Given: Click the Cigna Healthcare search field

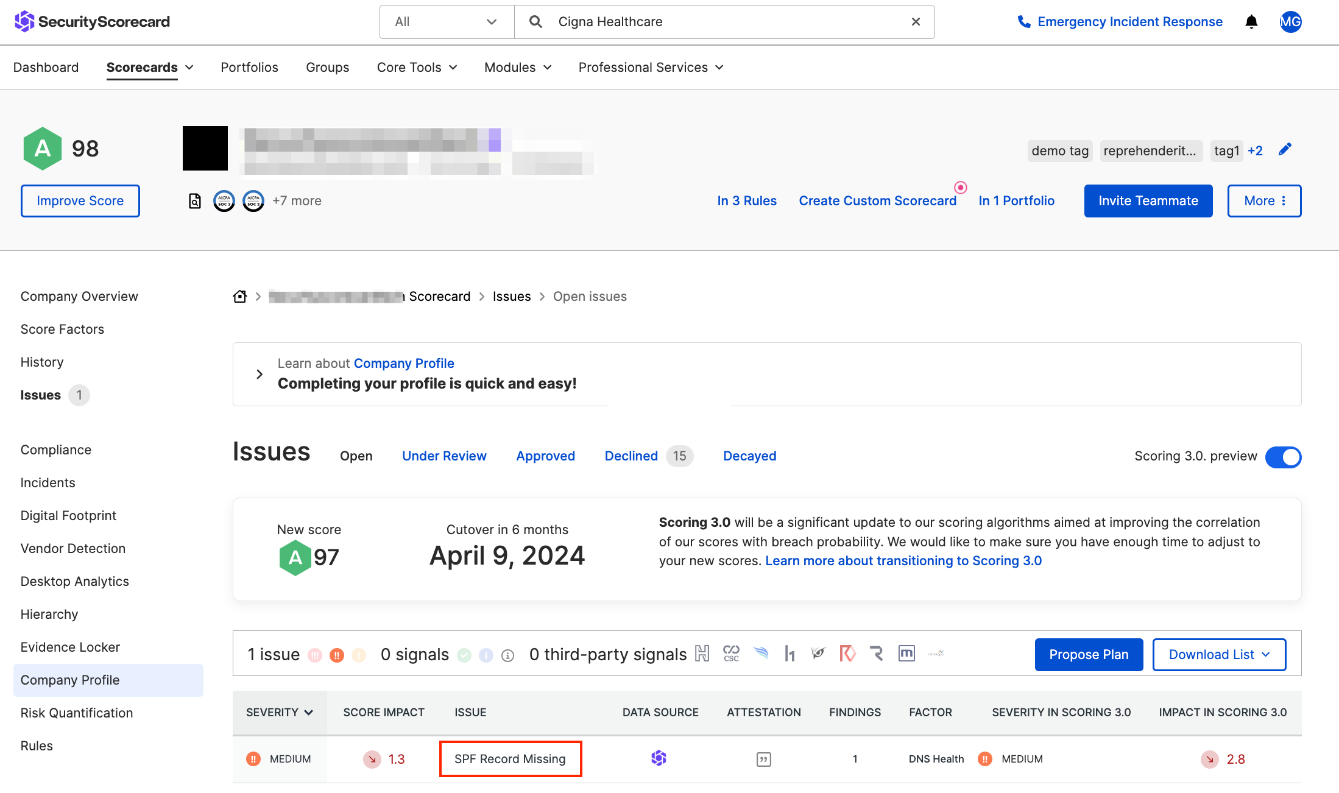Looking at the screenshot, I should tap(725, 22).
